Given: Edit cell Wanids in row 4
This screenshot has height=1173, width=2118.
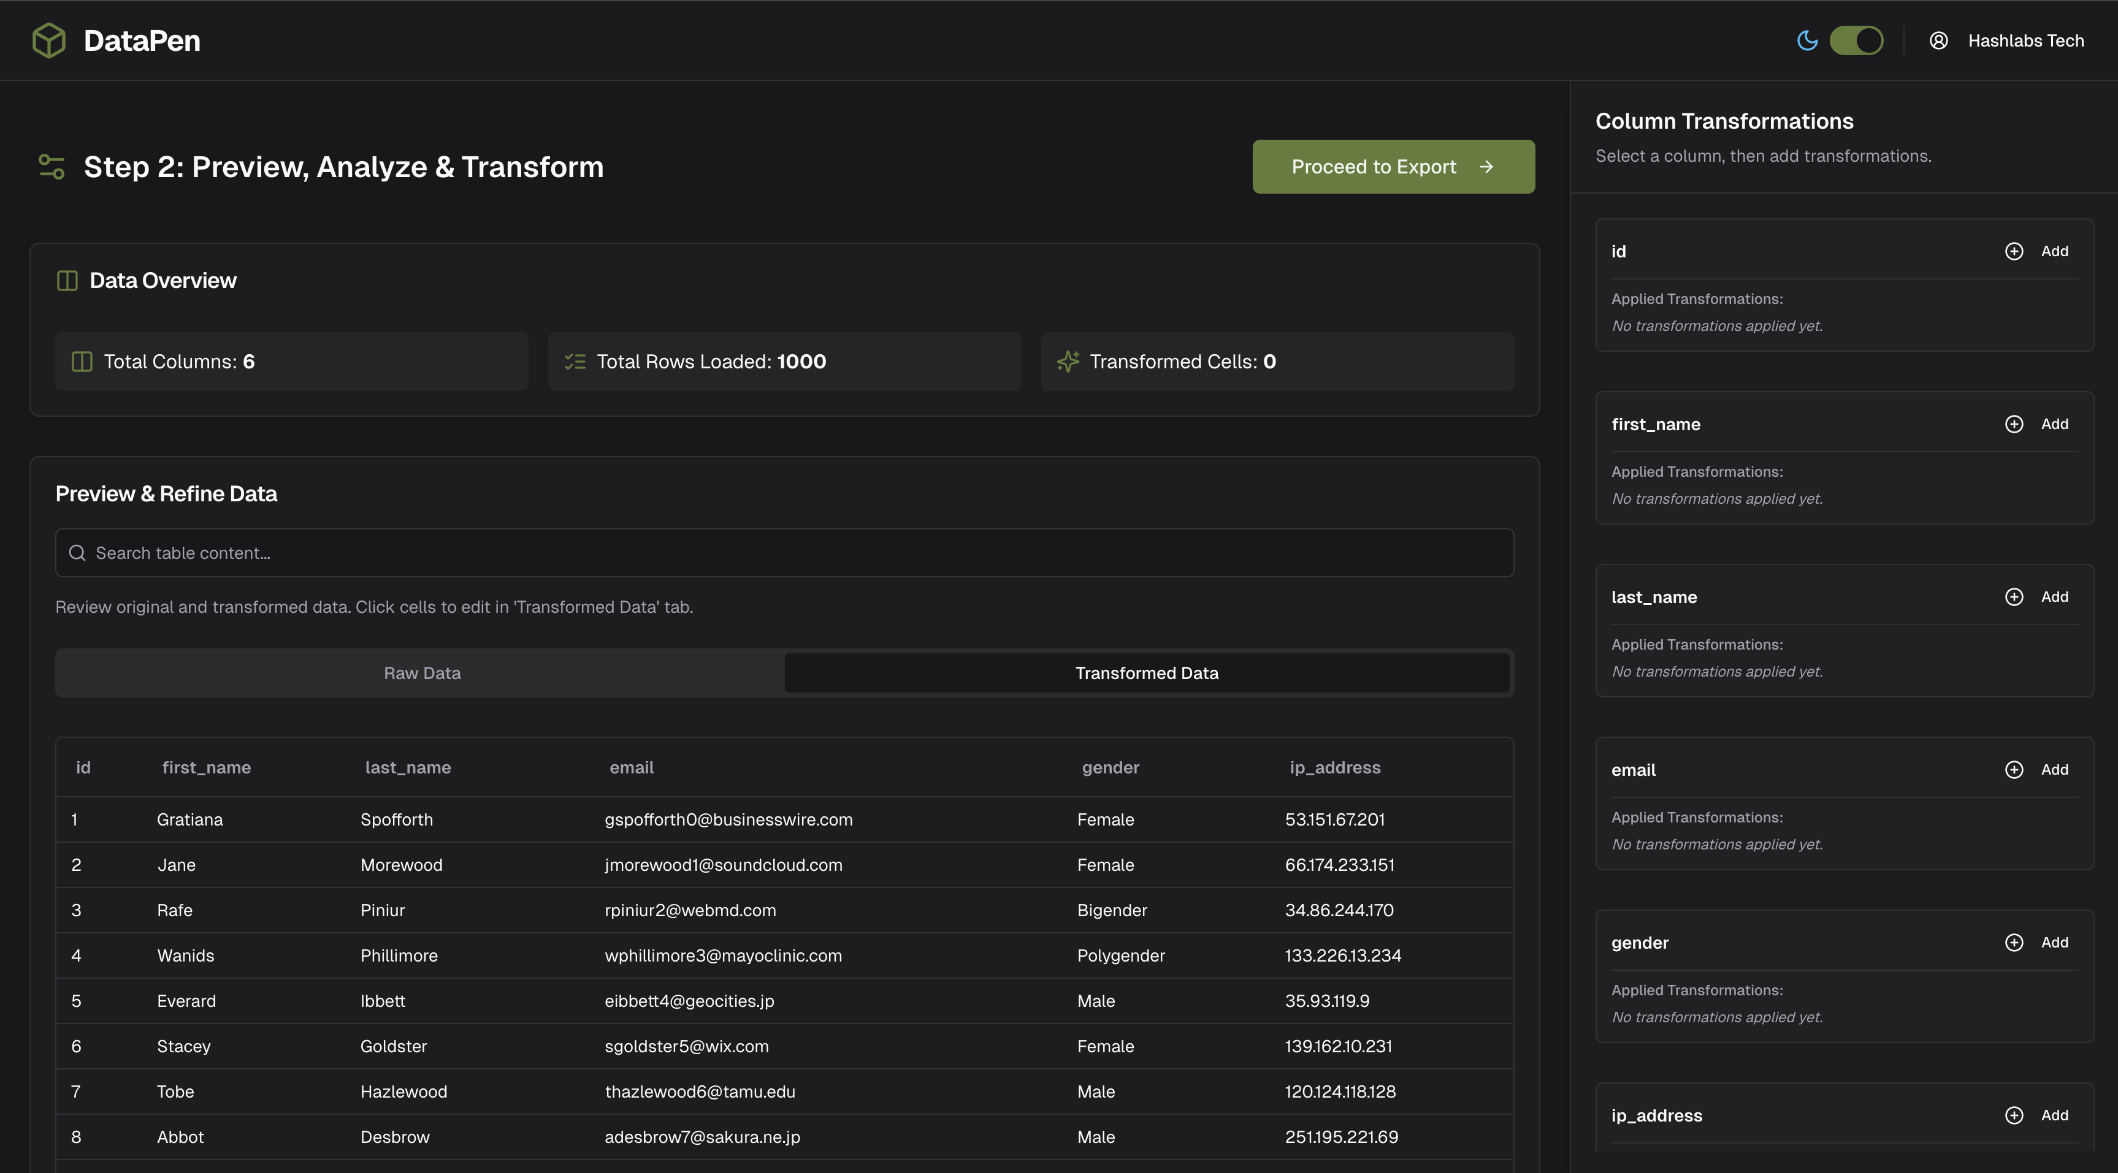Looking at the screenshot, I should (186, 955).
